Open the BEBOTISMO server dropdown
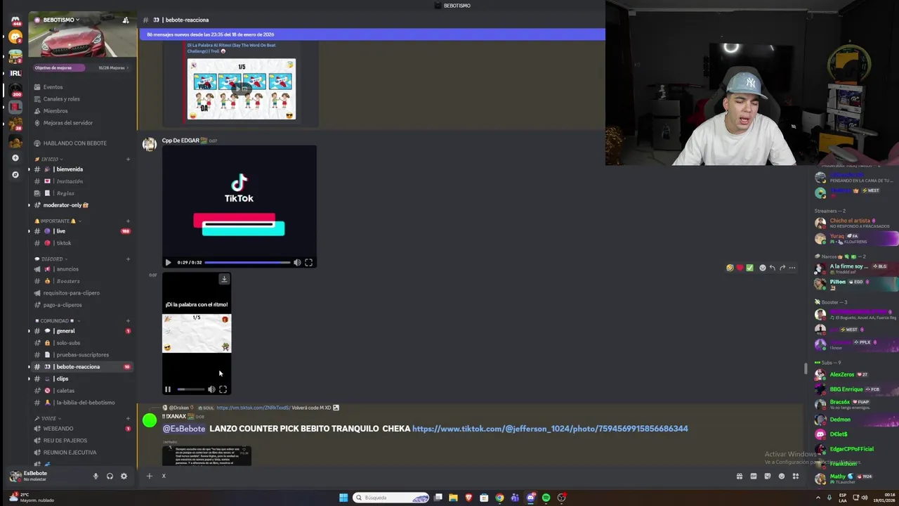The width and height of the screenshot is (899, 506). tap(61, 20)
